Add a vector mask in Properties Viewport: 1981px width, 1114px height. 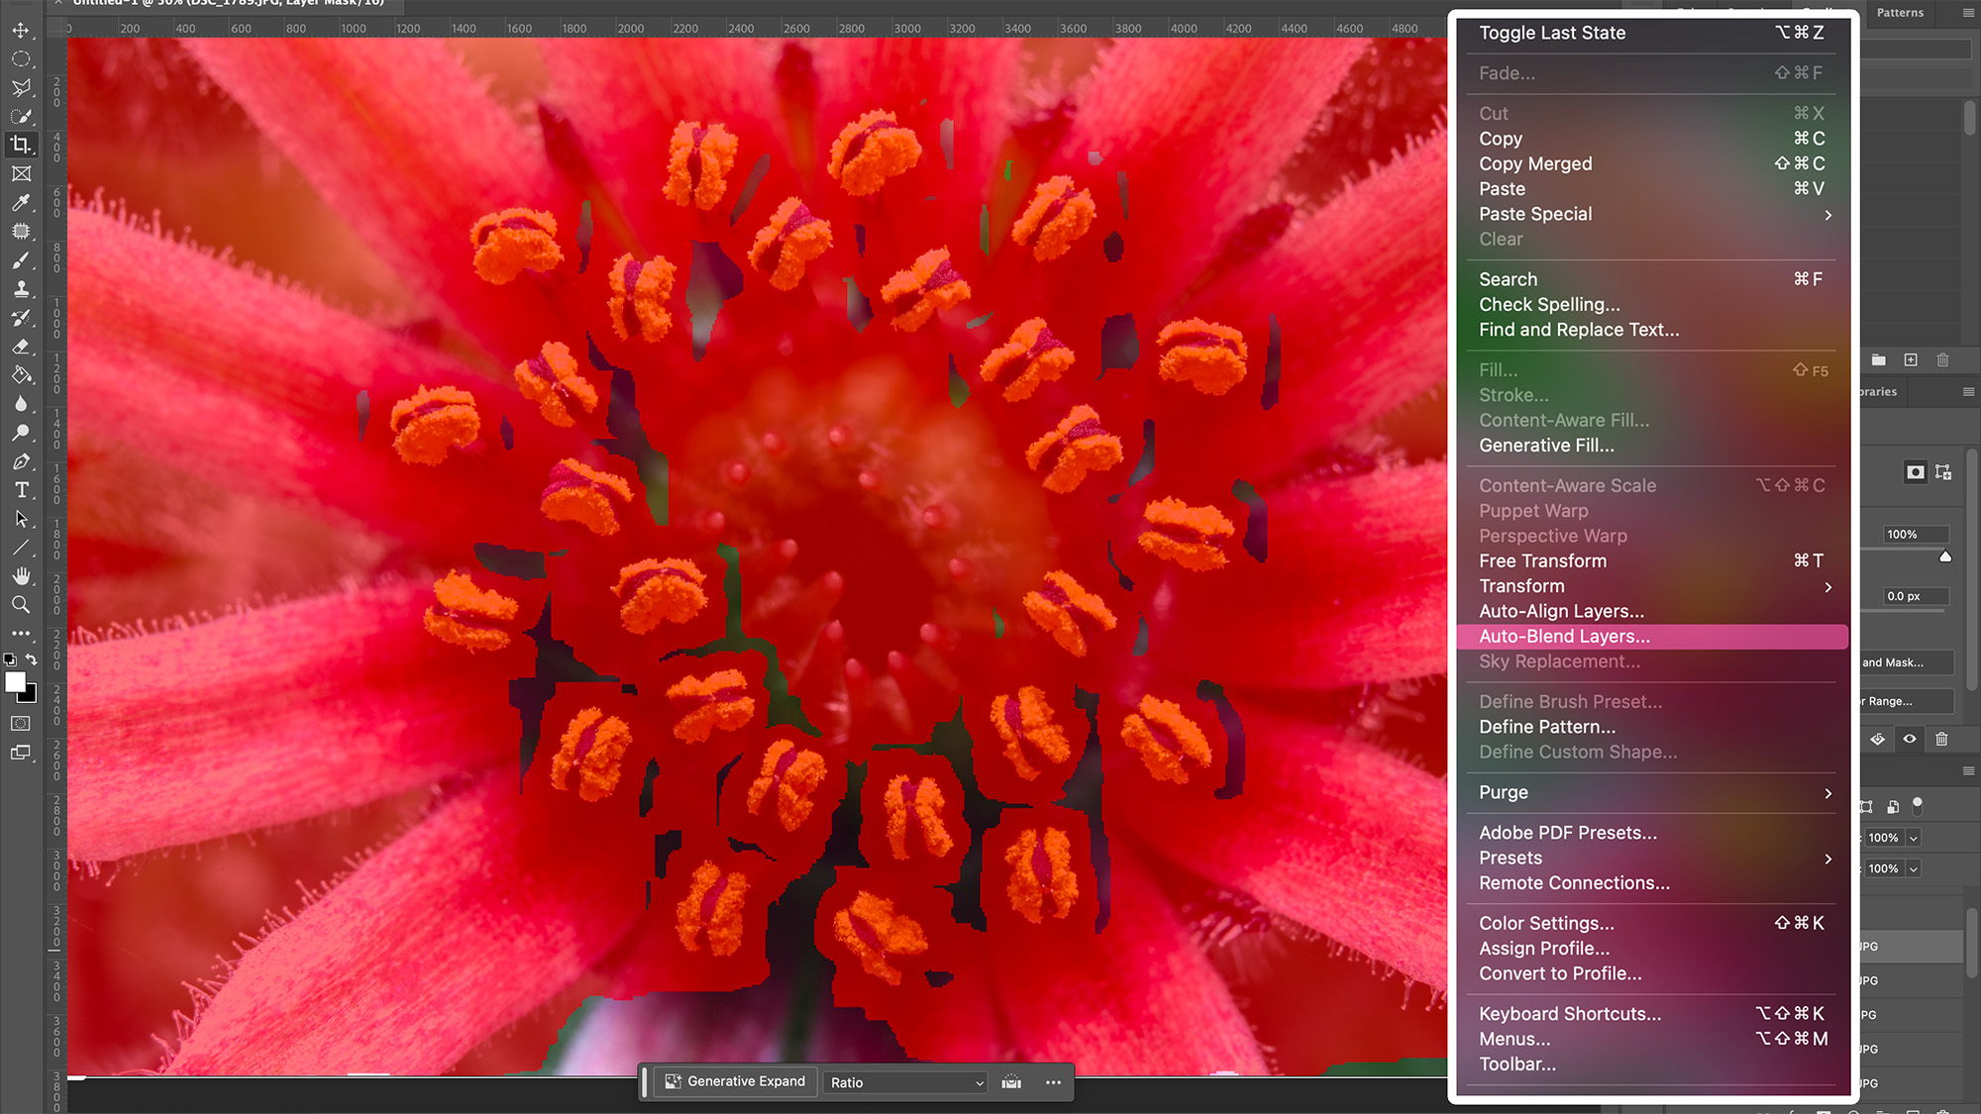(x=1943, y=472)
